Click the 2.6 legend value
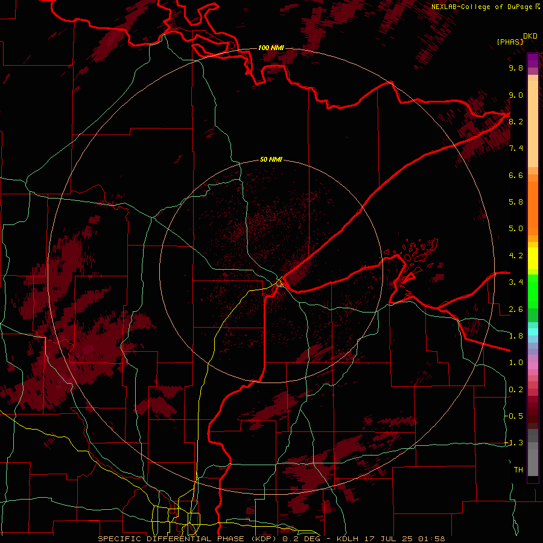Image resolution: width=543 pixels, height=543 pixels. click(516, 310)
